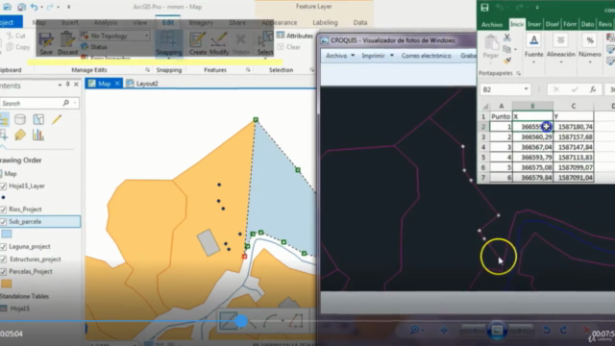The image size is (615, 346).
Task: Click the Discard edits icon
Action: (x=67, y=43)
